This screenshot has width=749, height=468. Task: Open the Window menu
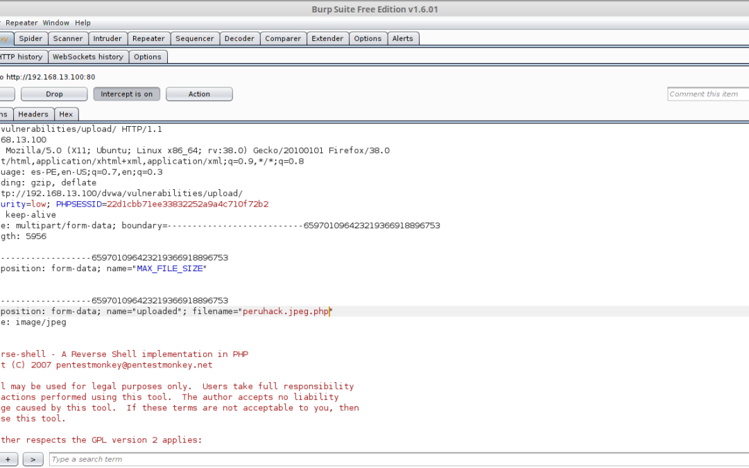coord(56,23)
